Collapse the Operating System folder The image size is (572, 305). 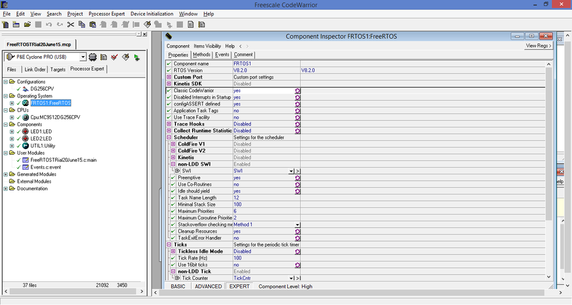click(x=6, y=96)
